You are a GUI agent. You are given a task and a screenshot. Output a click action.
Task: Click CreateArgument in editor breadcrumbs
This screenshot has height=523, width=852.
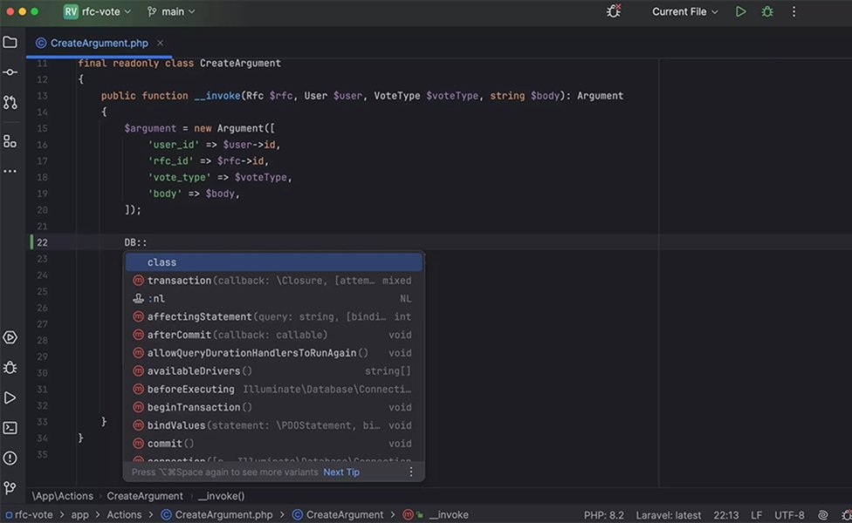[145, 496]
